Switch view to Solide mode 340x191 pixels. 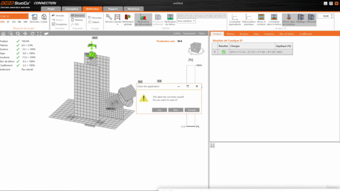(177, 33)
